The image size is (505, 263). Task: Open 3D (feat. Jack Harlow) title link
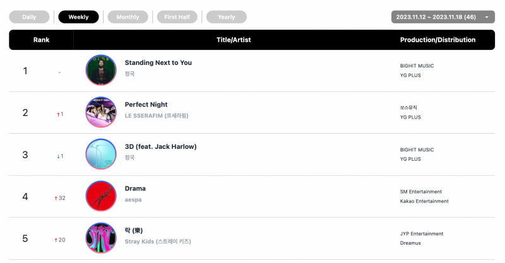[161, 146]
